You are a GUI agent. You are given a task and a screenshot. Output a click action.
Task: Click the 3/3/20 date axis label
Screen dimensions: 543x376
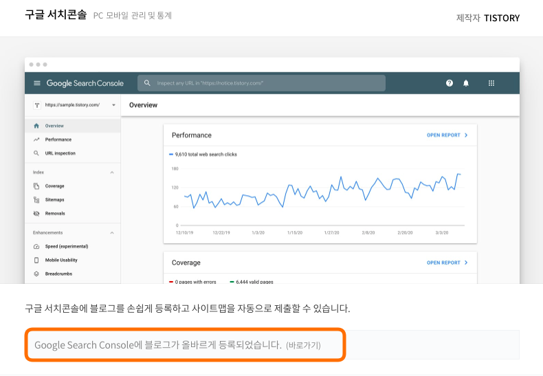click(x=442, y=232)
